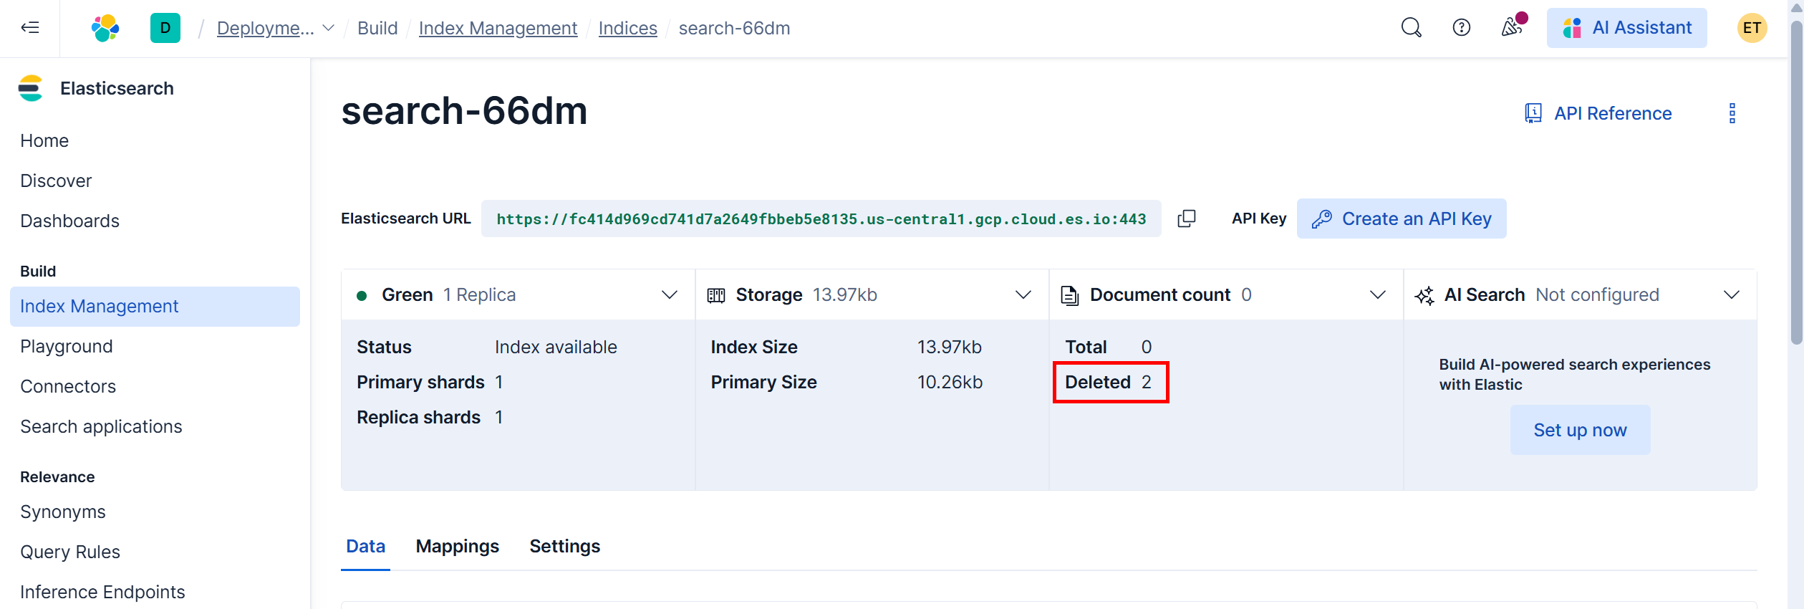1804x609 pixels.
Task: Open Inference Endpoints in the sidebar
Action: click(102, 593)
